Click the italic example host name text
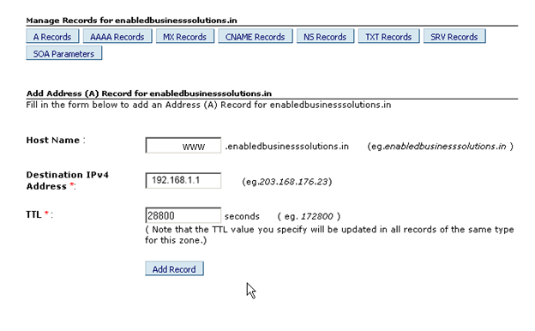The image size is (535, 331). [445, 147]
